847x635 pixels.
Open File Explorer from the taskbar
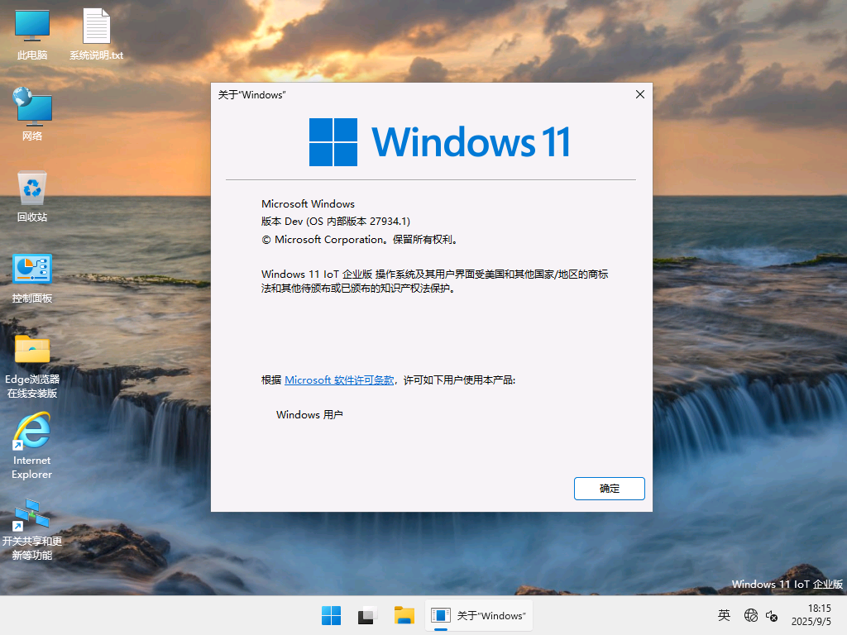click(404, 615)
